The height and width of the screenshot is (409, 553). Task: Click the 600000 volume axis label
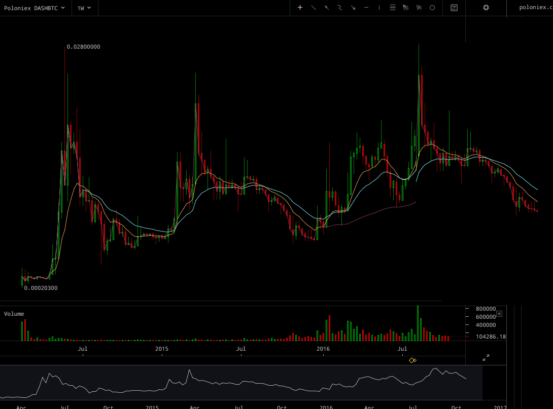pos(486,317)
